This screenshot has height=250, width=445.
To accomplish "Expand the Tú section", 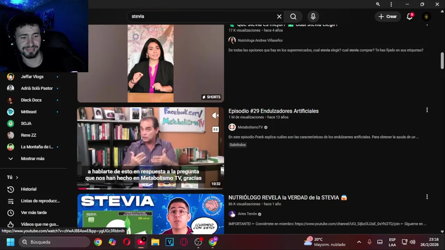I will pos(13,177).
